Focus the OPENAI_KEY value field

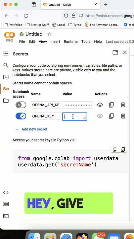click(x=74, y=117)
